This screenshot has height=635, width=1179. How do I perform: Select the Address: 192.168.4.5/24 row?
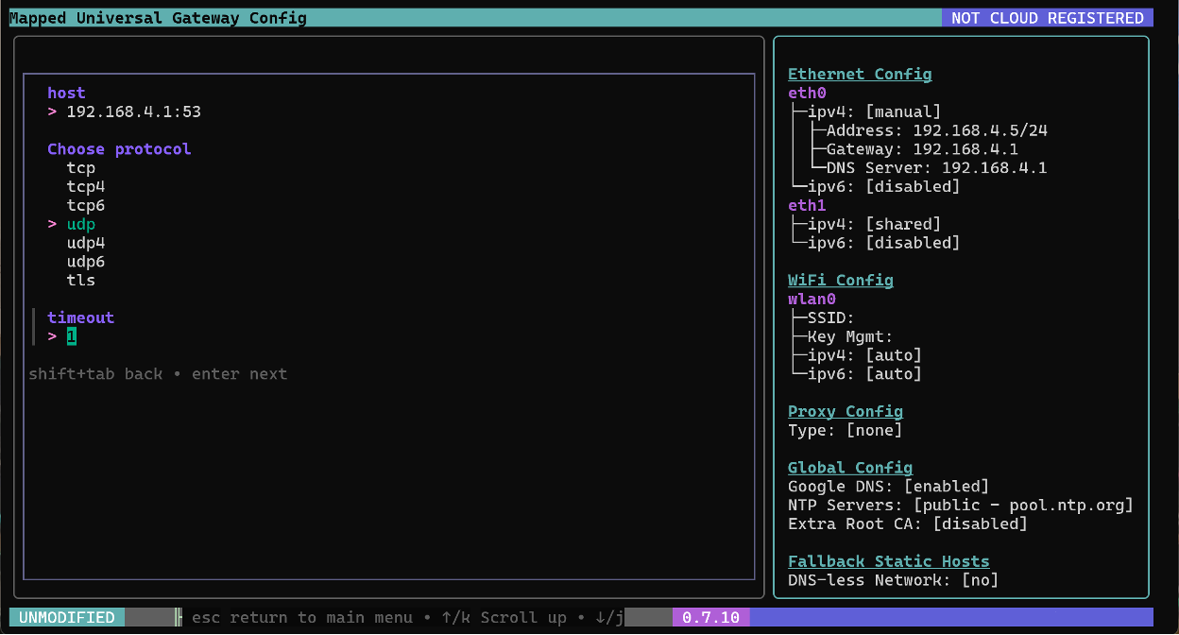pyautogui.click(x=937, y=130)
